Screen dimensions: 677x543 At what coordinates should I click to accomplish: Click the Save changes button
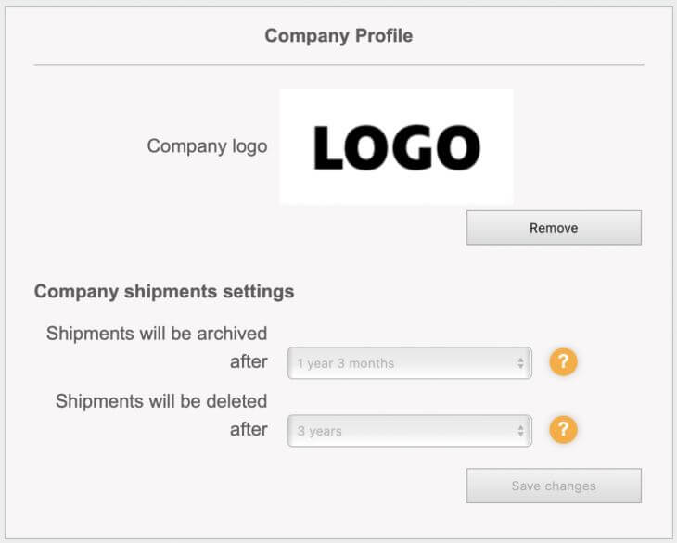[x=554, y=486]
